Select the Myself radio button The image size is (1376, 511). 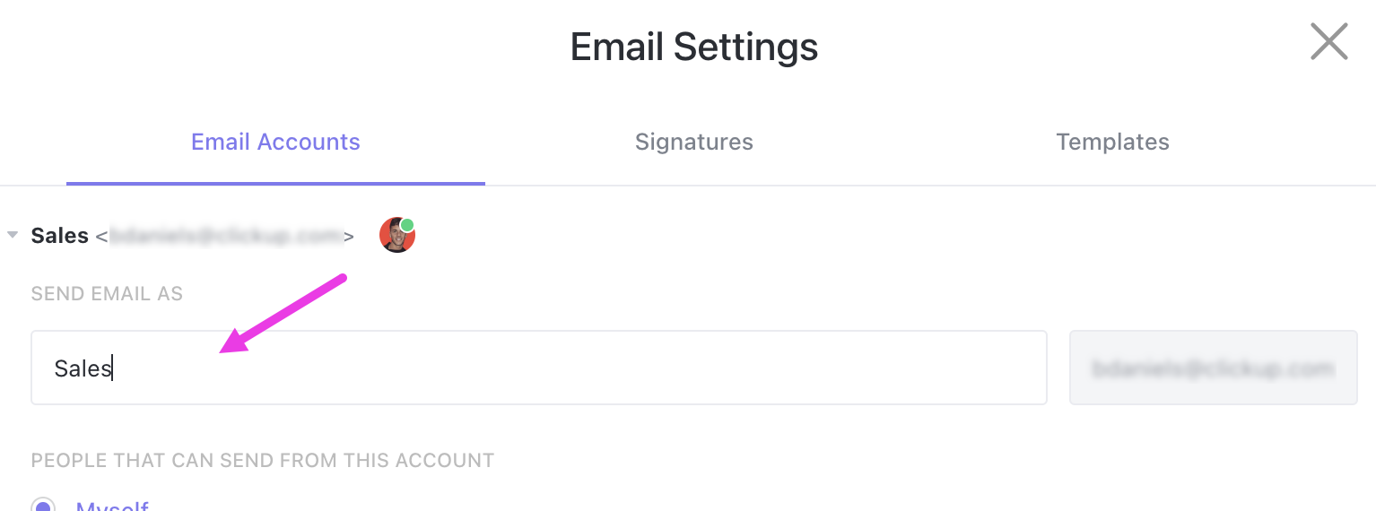coord(43,506)
